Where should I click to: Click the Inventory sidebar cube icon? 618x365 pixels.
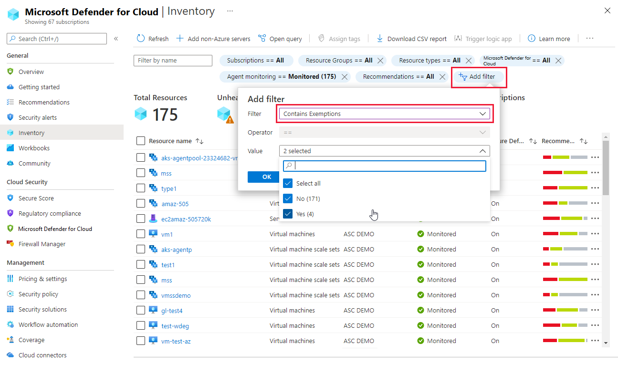tap(10, 133)
